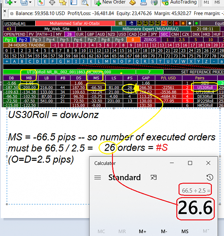Click the Millionaire Expert (MUDARRAJ) label
The width and height of the screenshot is (224, 236).
coord(150,29)
